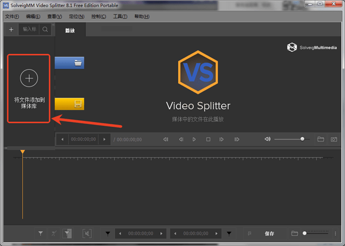The height and width of the screenshot is (246, 345).
Task: Click the orange timeline cursor marker
Action: click(22, 152)
